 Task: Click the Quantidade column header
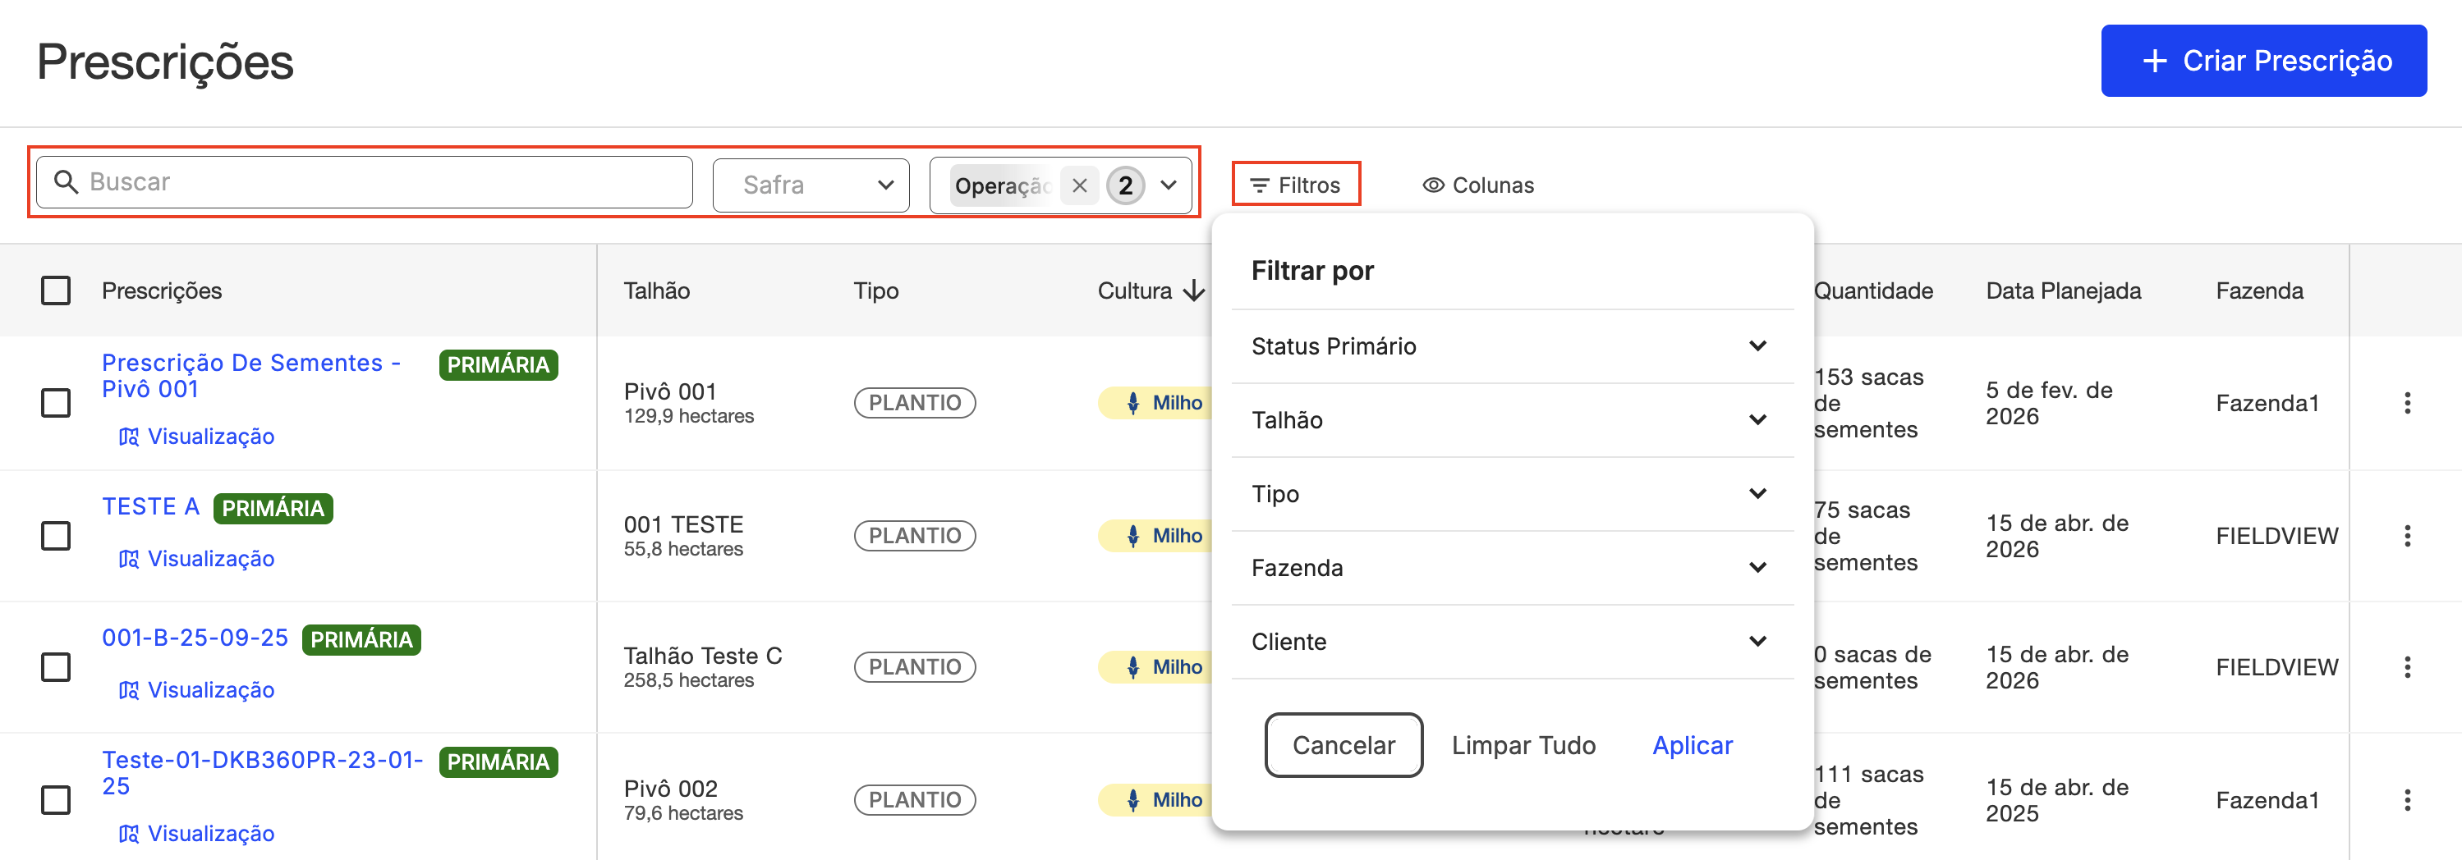click(1873, 290)
